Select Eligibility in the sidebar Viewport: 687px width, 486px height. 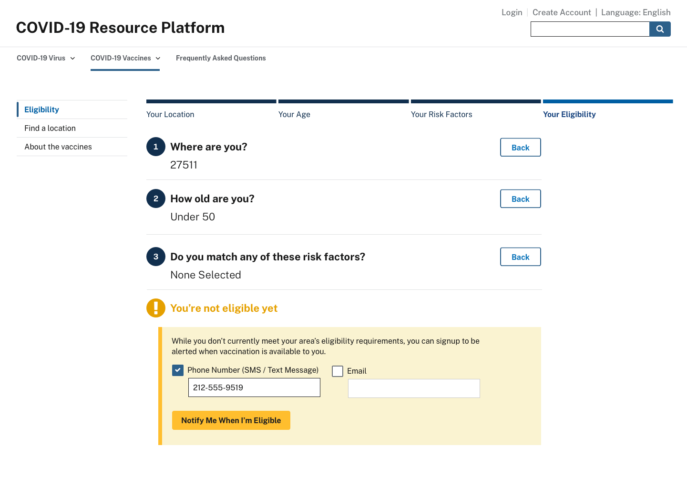(72, 109)
